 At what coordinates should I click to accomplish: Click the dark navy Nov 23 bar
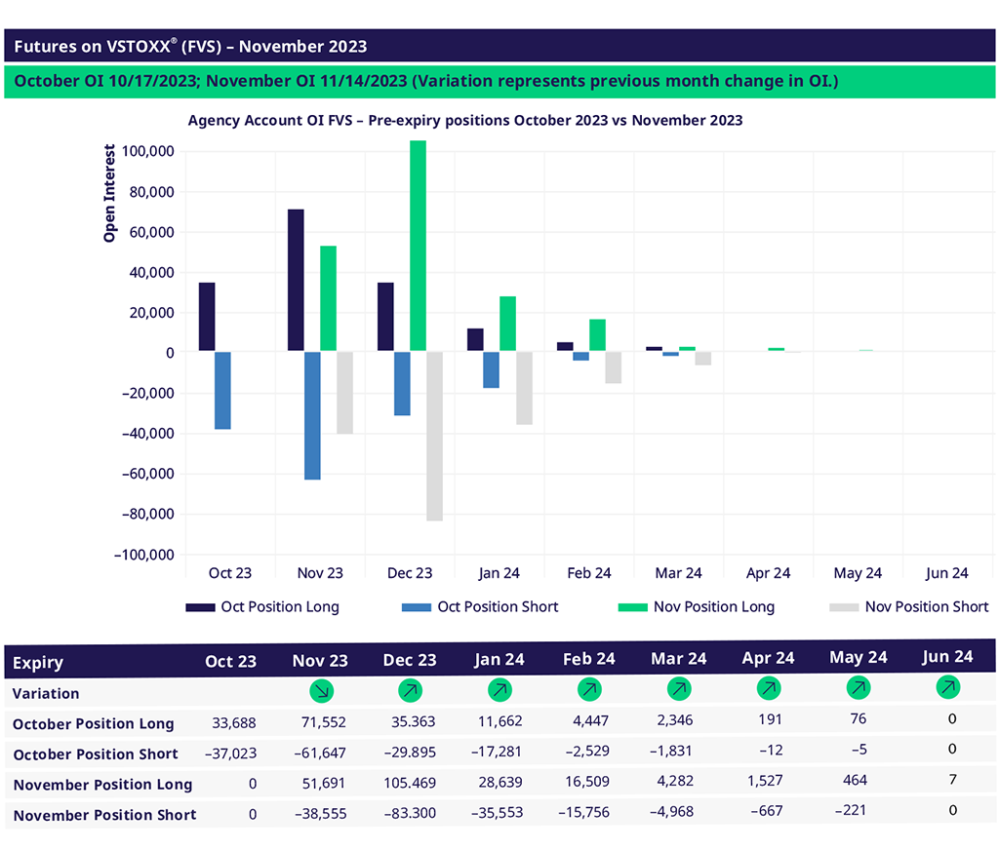click(296, 280)
